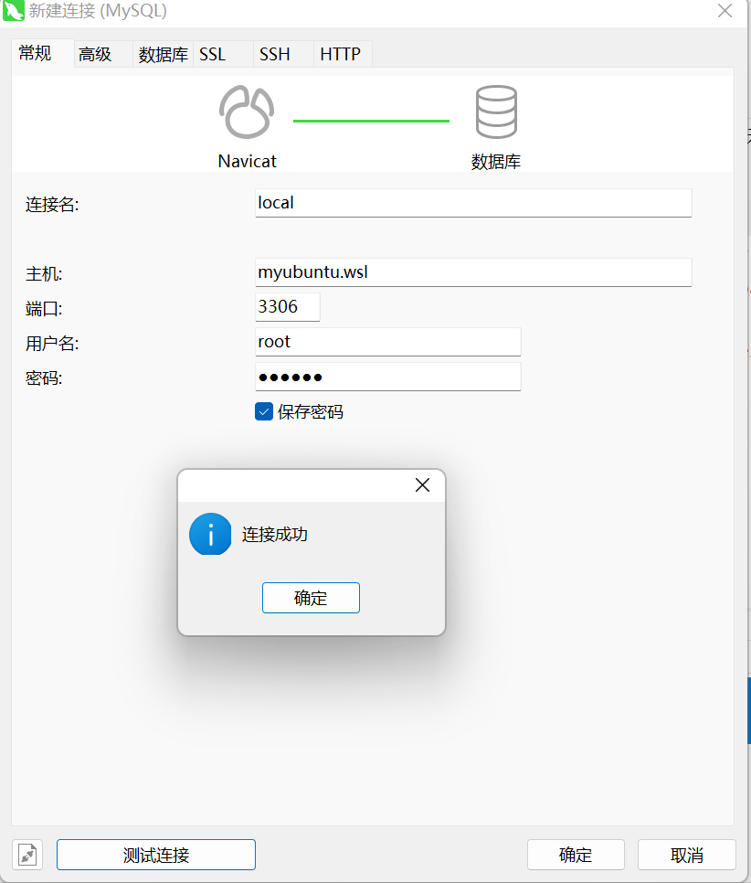Viewport: 751px width, 883px height.
Task: Click the host field with myubuntu.wsl
Action: 473,272
